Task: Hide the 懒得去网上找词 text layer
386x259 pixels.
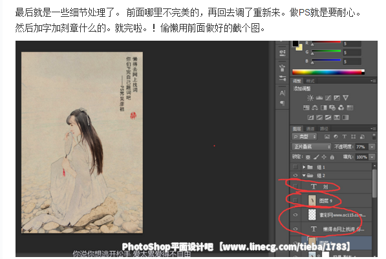Action: coord(295,229)
